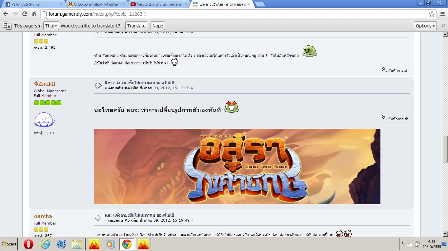
Task: Open reply #5 post title link
Action: [139, 215]
